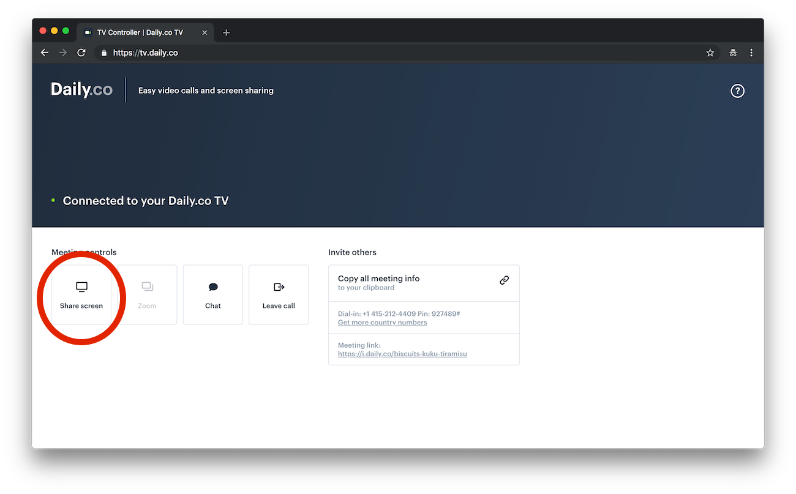
Task: Click the disabled Zoom control button
Action: [x=147, y=294]
